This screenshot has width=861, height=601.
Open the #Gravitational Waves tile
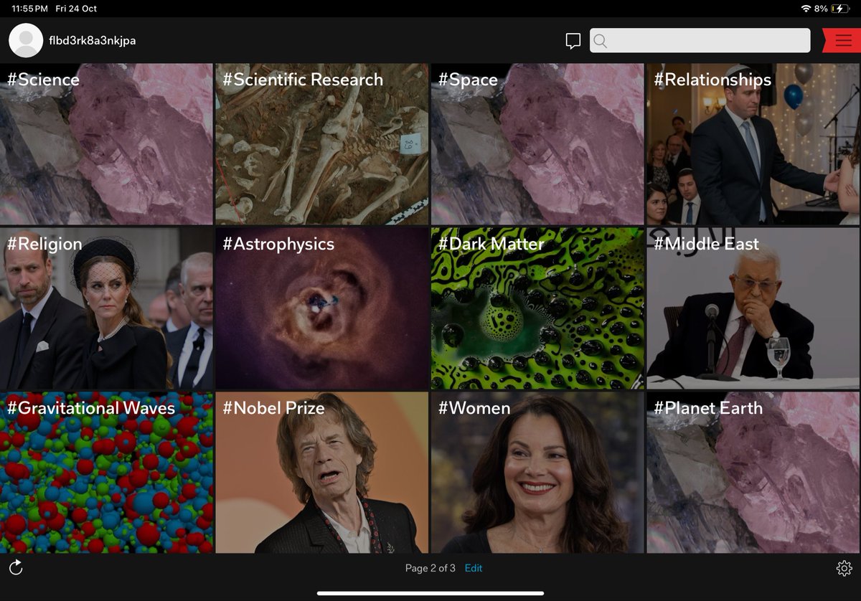106,473
